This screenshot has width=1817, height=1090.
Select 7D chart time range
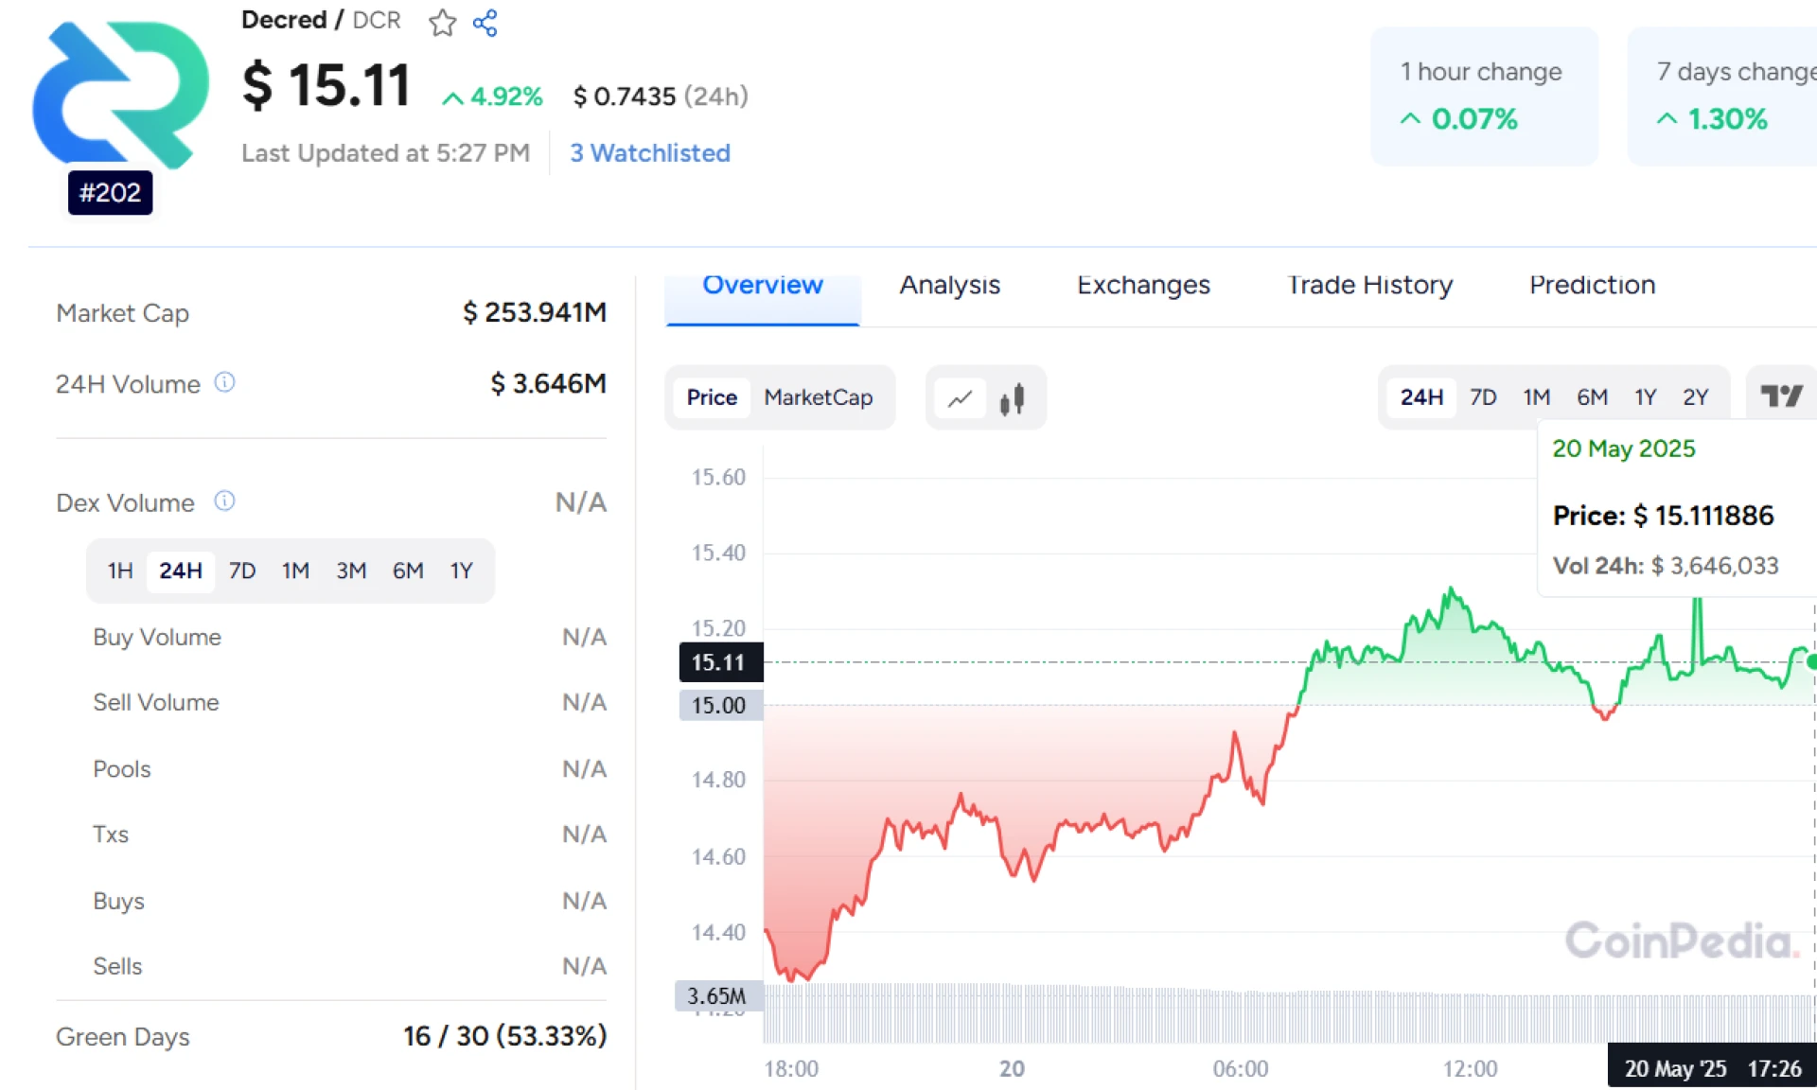coord(1482,397)
